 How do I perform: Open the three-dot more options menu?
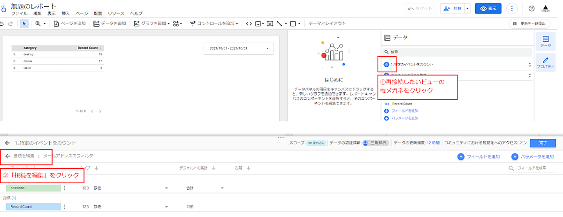(x=512, y=8)
